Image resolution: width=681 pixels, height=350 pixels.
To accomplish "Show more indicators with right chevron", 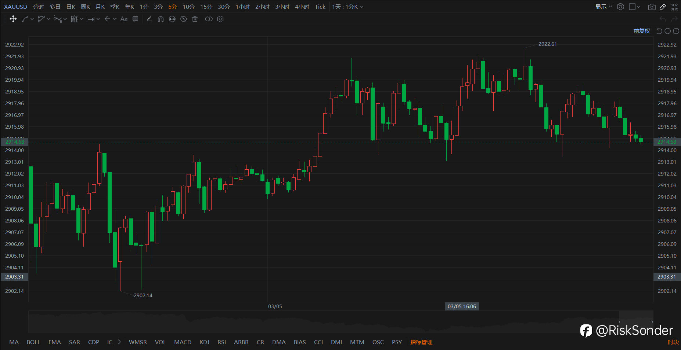I will (x=119, y=342).
